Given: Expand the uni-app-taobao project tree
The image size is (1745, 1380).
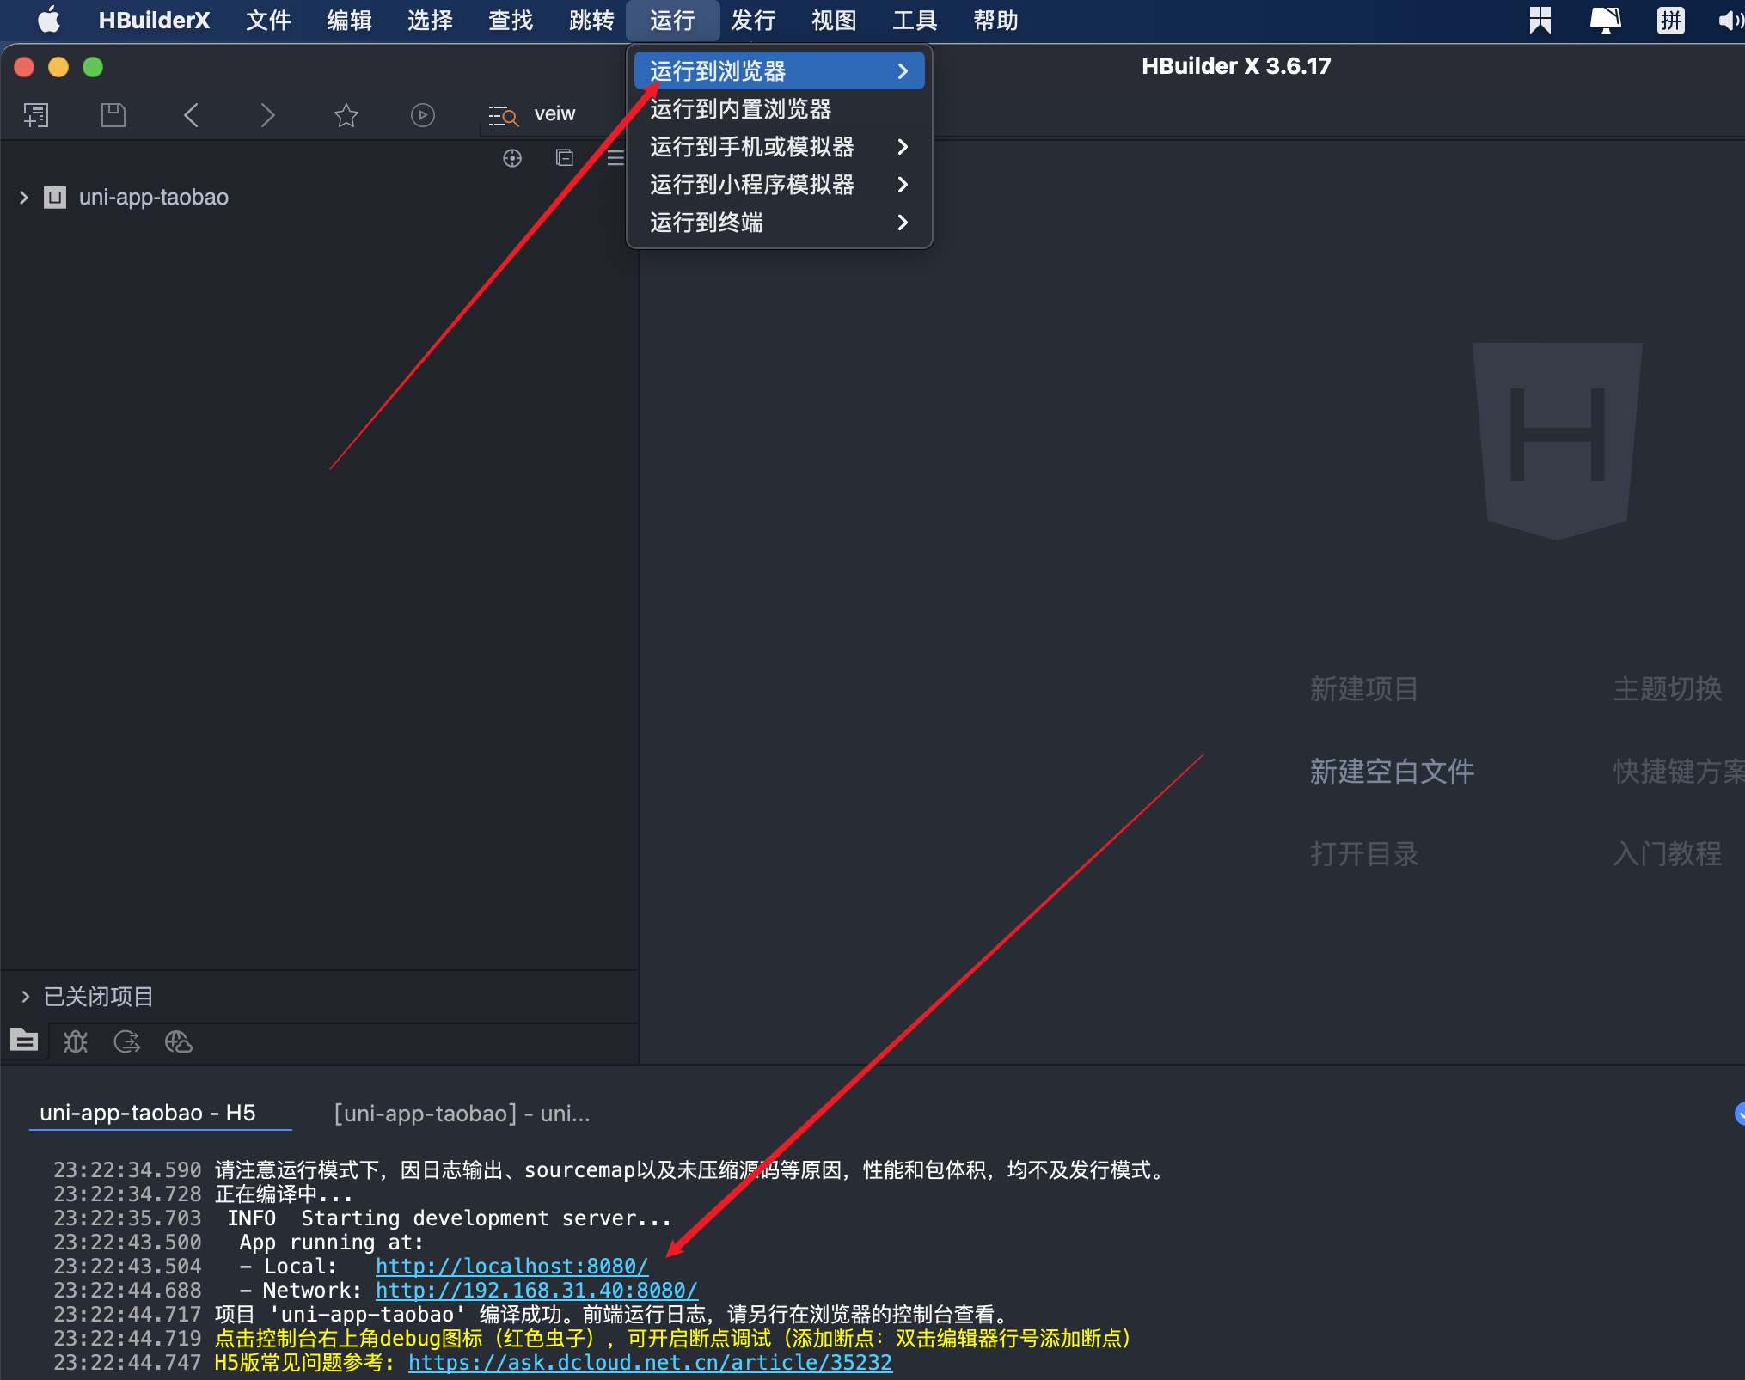Looking at the screenshot, I should click(x=24, y=198).
